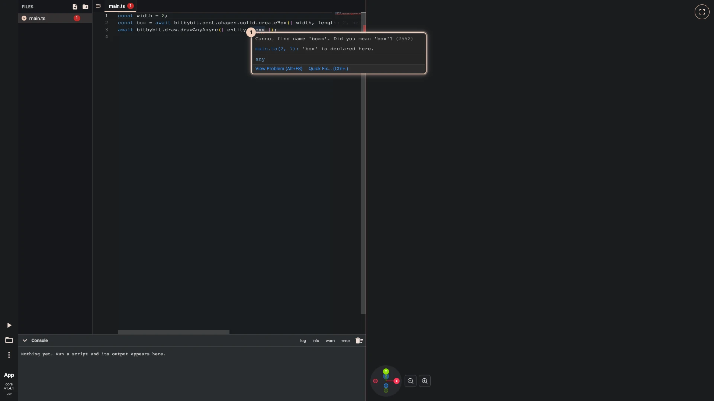Create a new file in Files panel
The image size is (714, 401).
[75, 7]
